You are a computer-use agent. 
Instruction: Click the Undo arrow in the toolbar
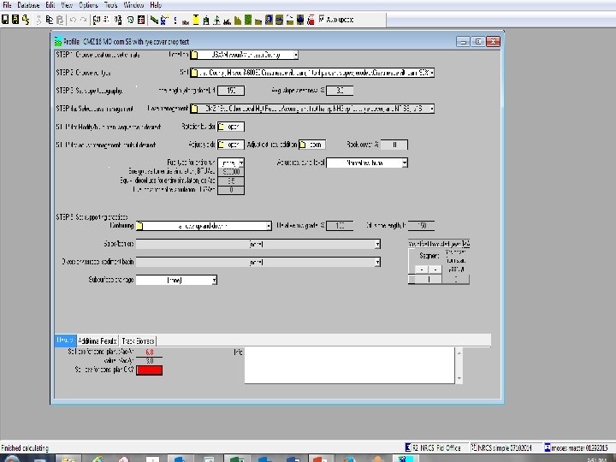pos(73,19)
